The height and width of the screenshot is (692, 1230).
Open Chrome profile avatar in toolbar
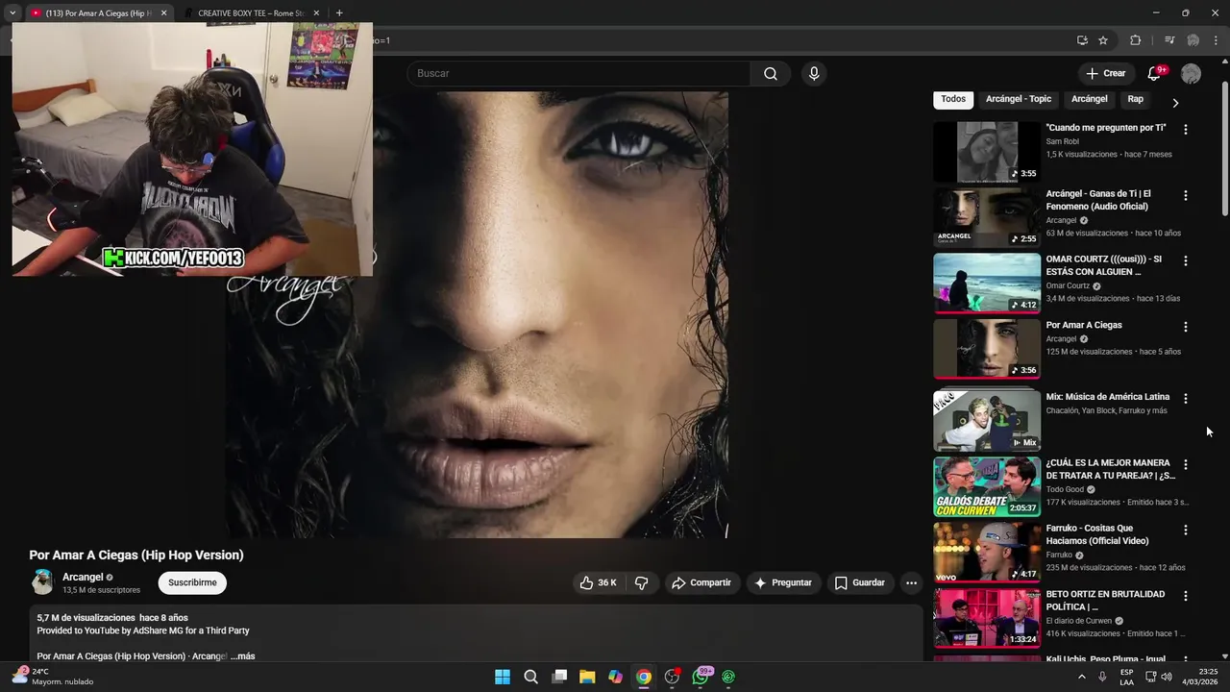pos(1193,40)
